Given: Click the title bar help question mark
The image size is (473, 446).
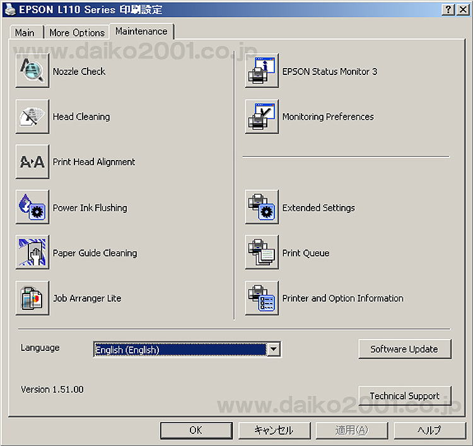Looking at the screenshot, I should [448, 9].
